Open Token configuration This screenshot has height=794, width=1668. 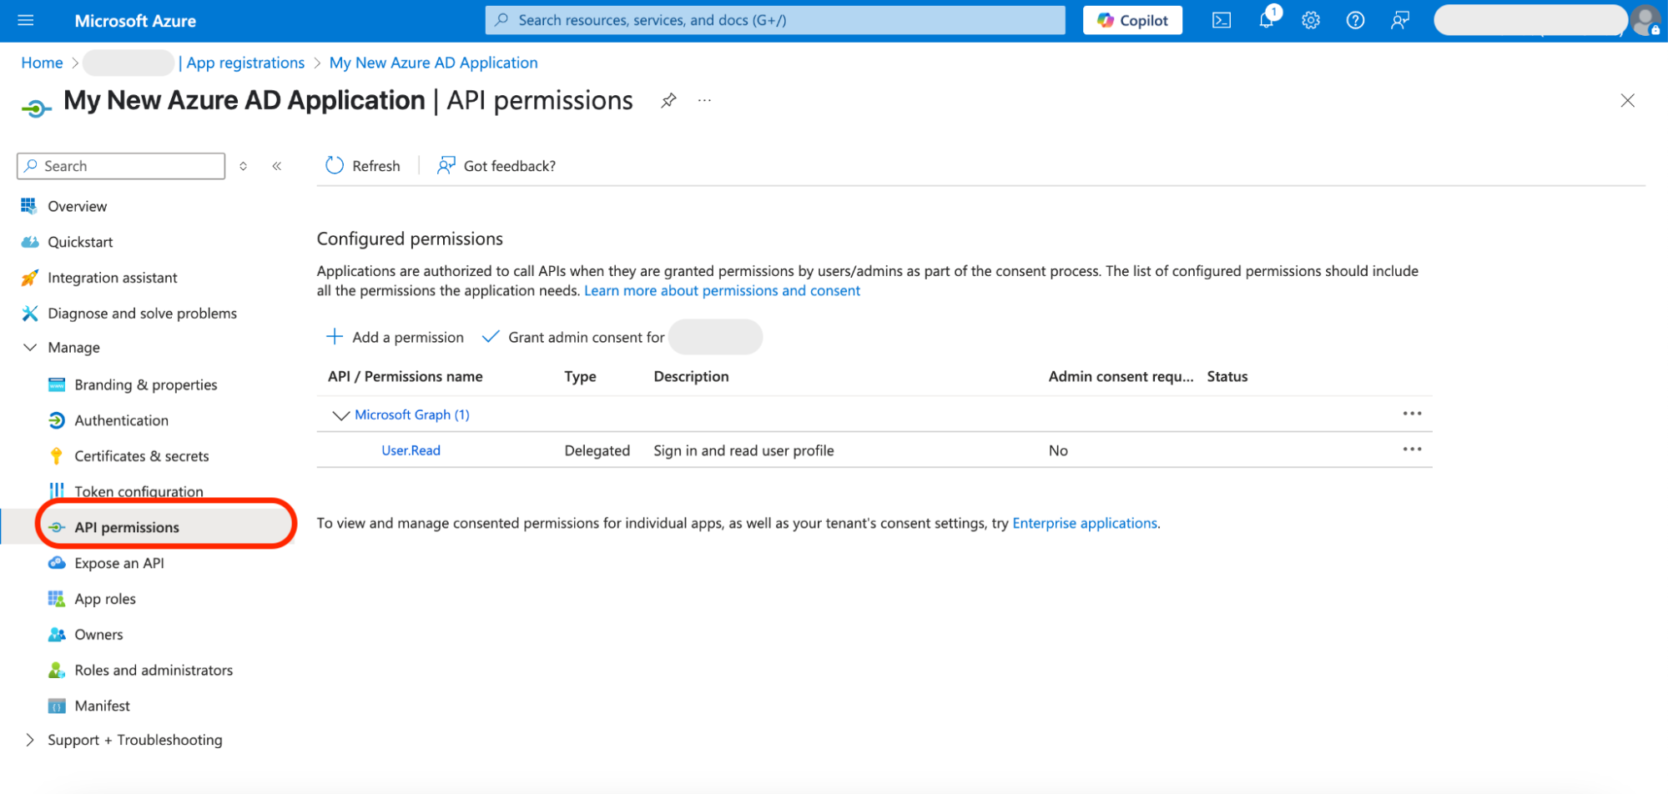(139, 491)
